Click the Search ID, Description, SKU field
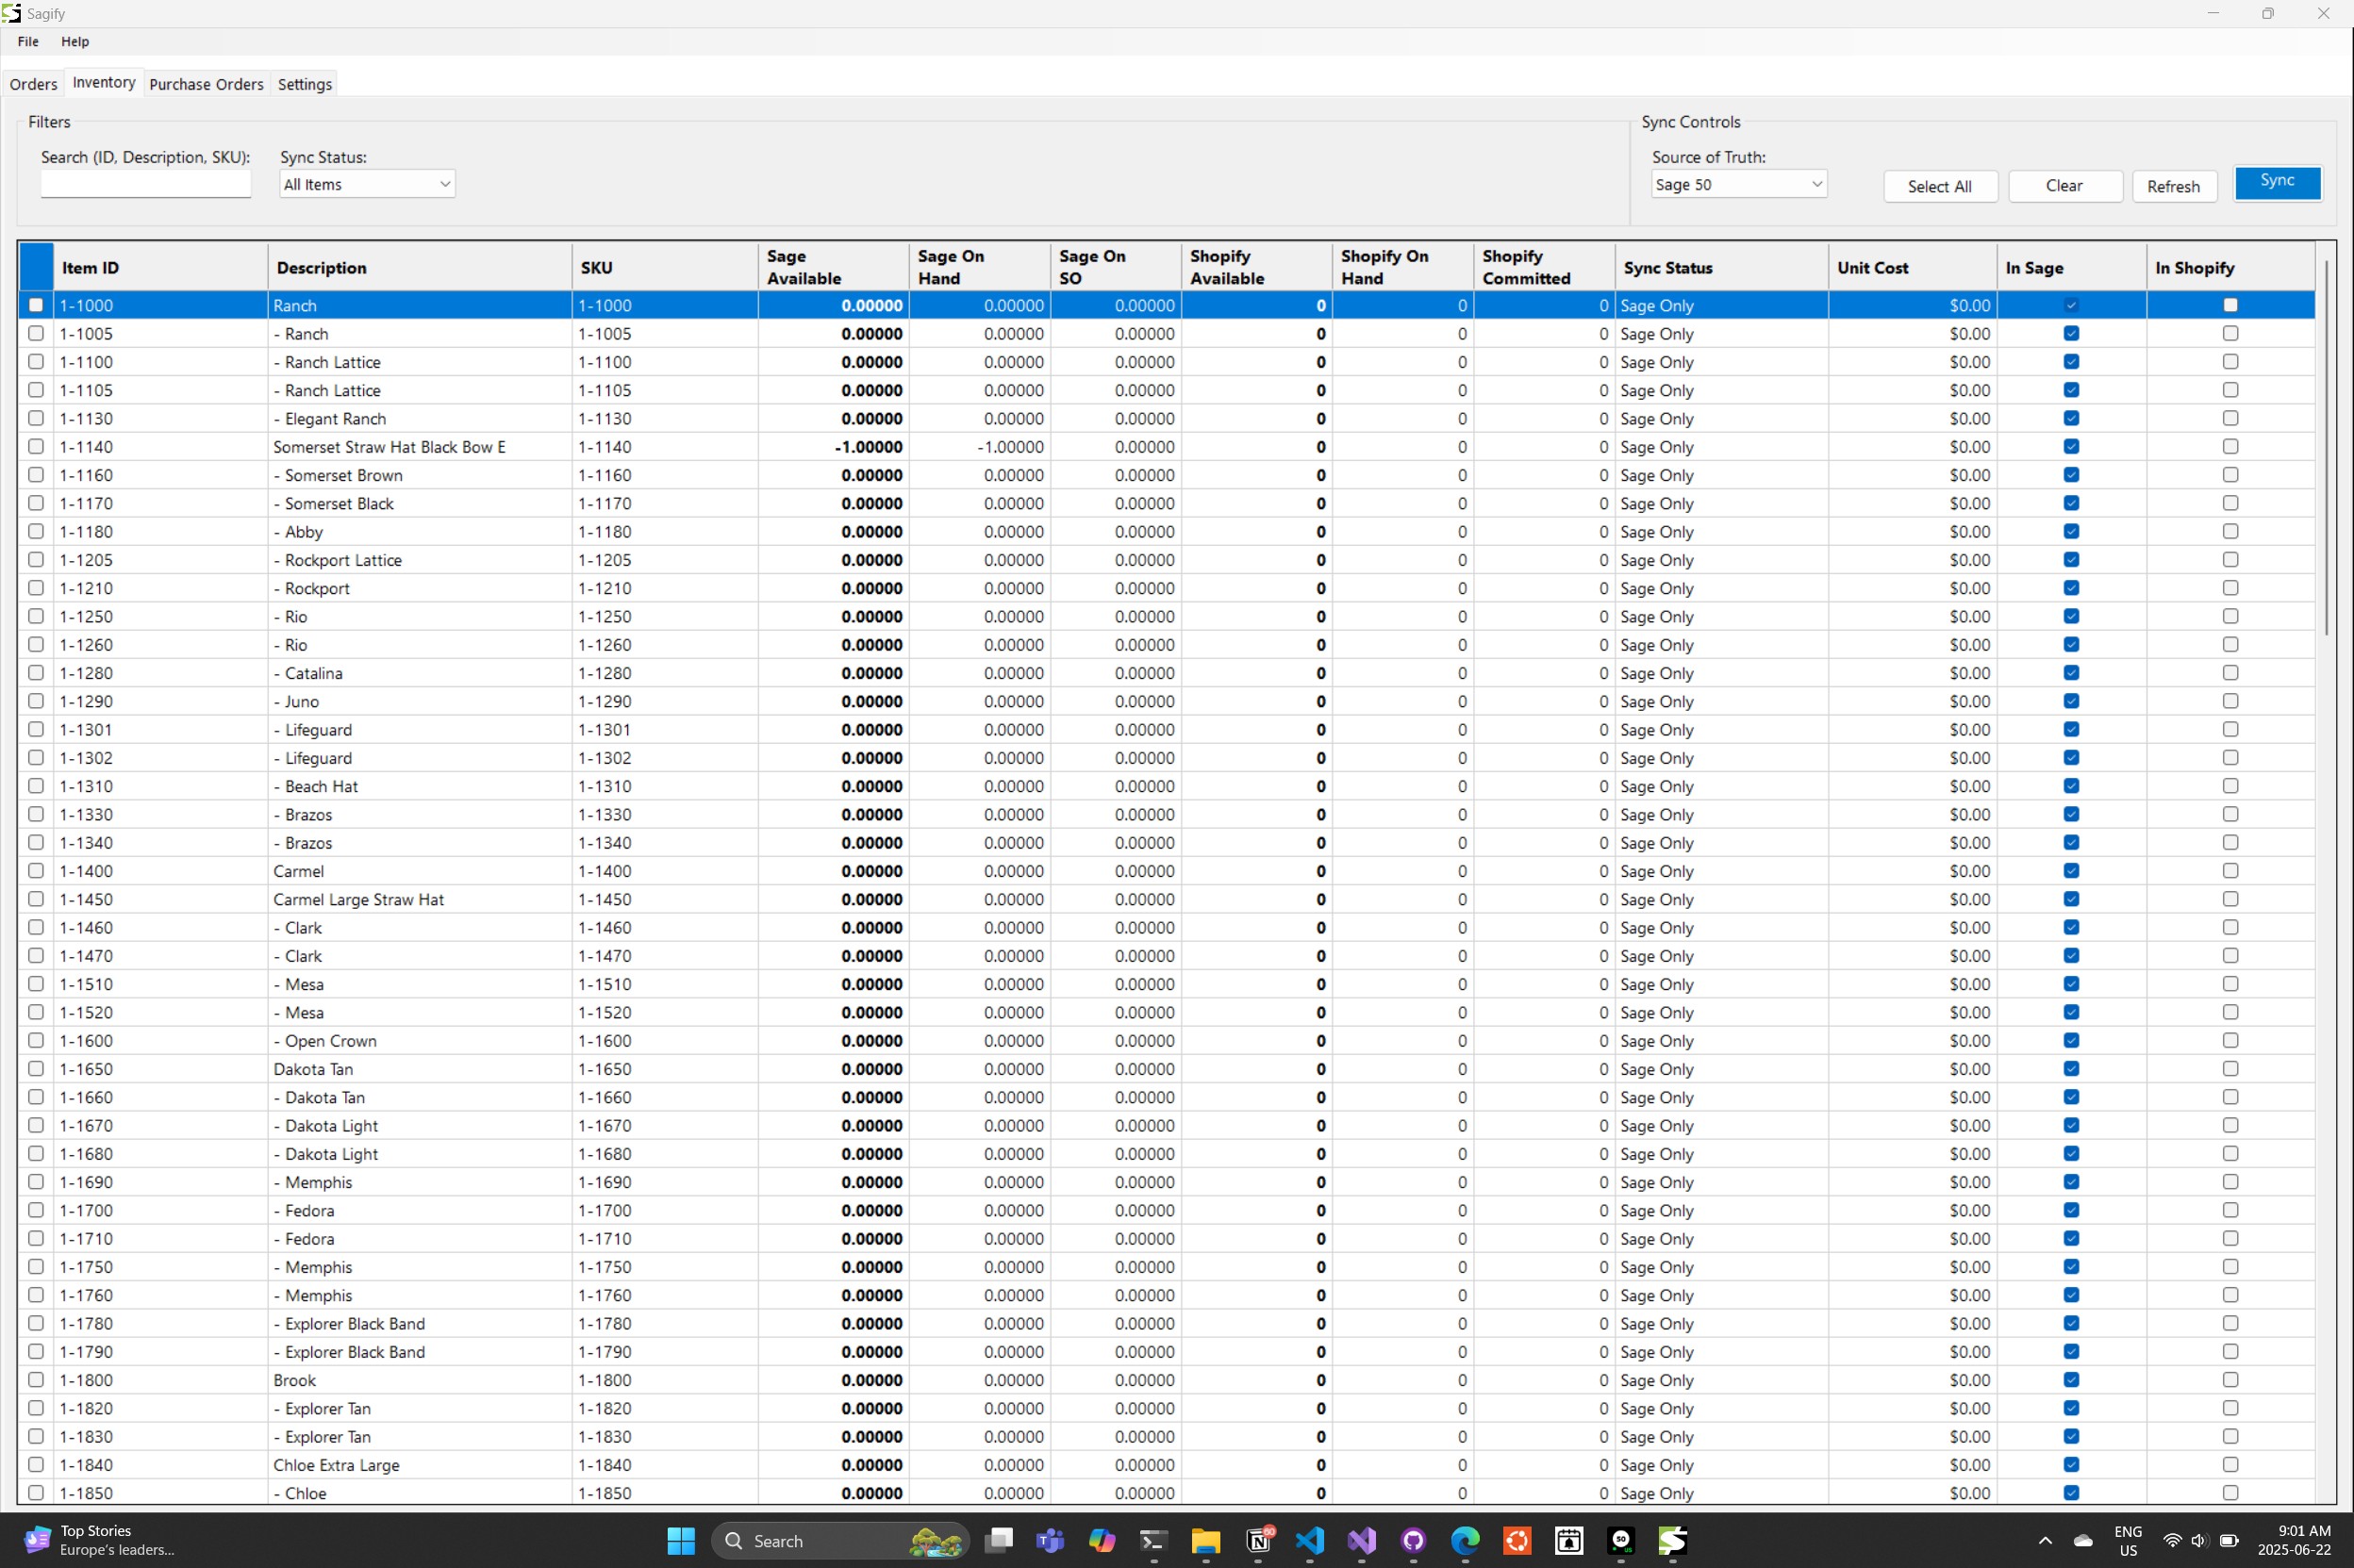The height and width of the screenshot is (1568, 2354). [x=146, y=184]
